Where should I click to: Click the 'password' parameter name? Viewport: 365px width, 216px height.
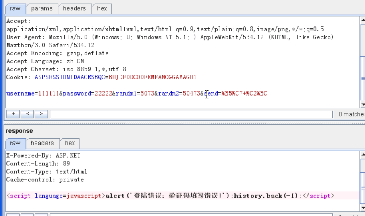click(x=77, y=94)
